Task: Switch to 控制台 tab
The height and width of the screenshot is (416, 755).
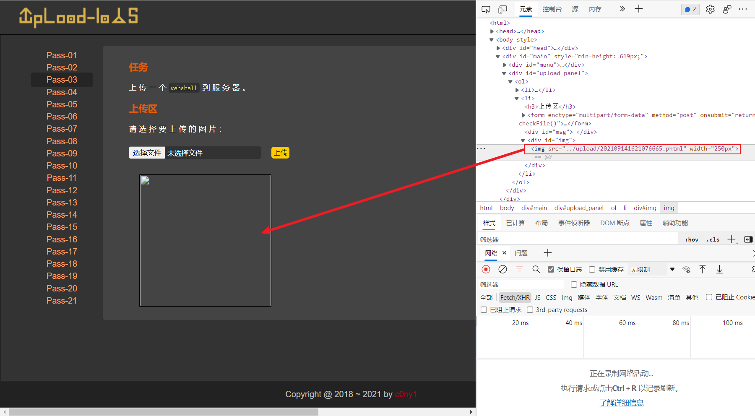Action: coord(552,9)
